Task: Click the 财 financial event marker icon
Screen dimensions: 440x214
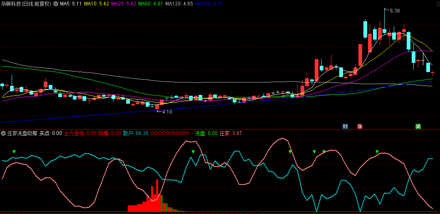Action: [345, 127]
